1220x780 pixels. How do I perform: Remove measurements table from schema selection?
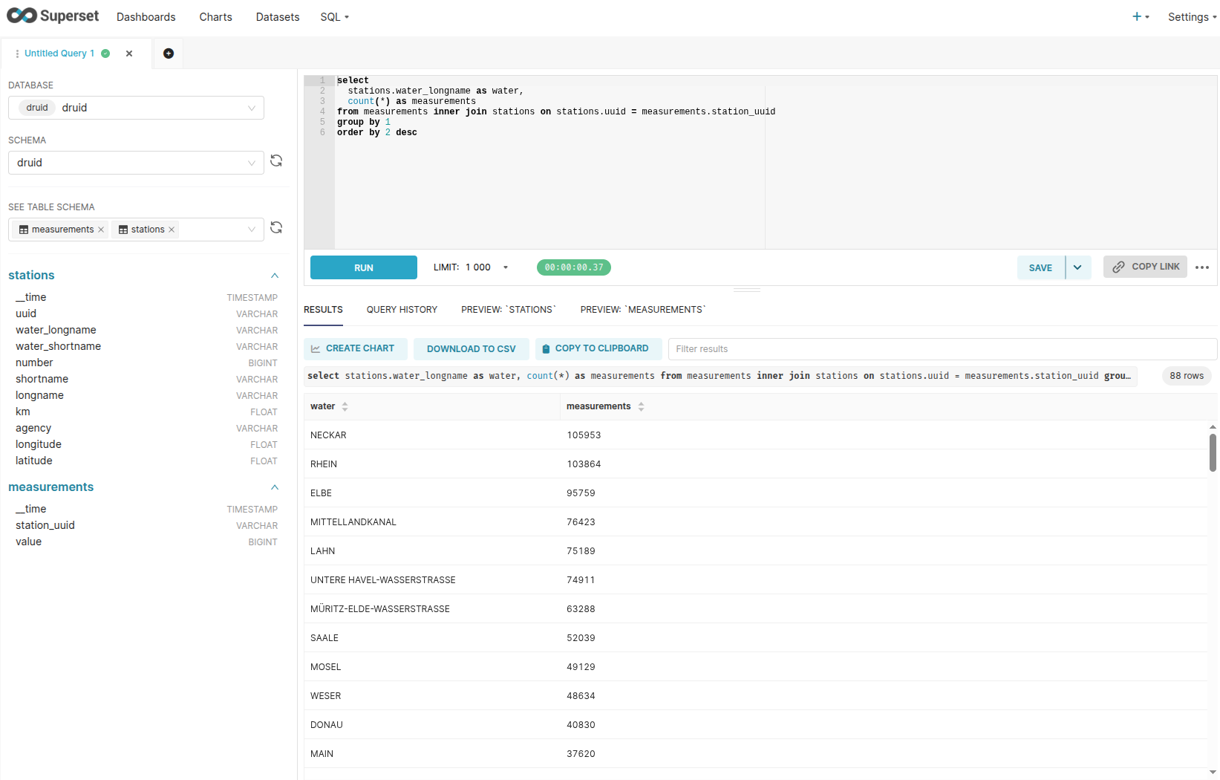click(101, 230)
